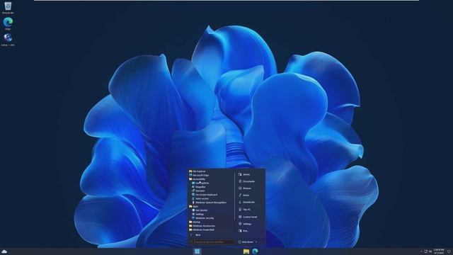This screenshot has width=453, height=255.
Task: Launch Microsoft Edge from the Start menu list
Action: [x=199, y=175]
